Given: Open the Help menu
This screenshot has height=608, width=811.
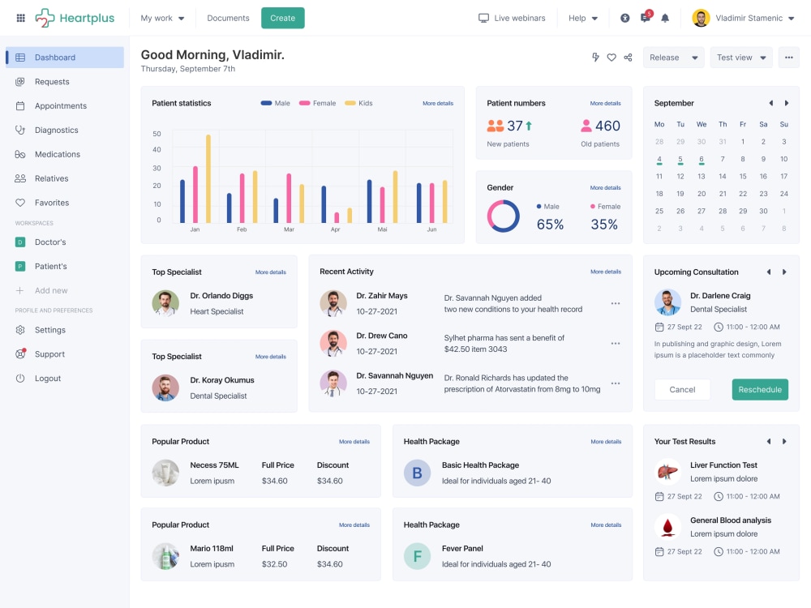Looking at the screenshot, I should click(582, 17).
